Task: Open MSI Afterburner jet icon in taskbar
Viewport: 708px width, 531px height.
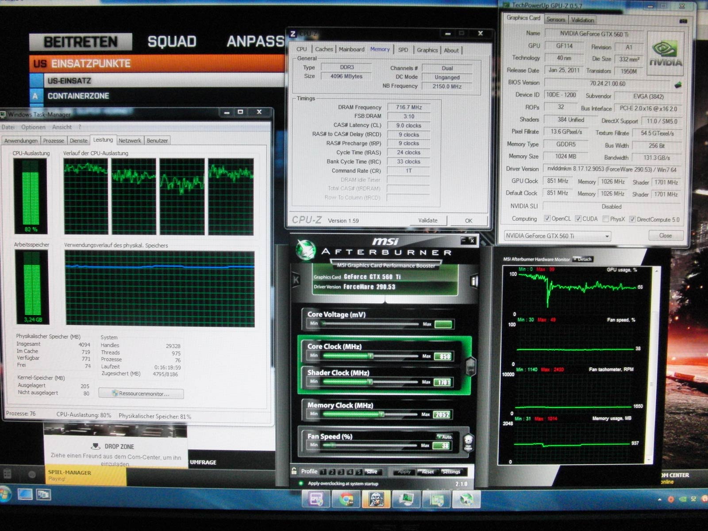Action: click(466, 499)
